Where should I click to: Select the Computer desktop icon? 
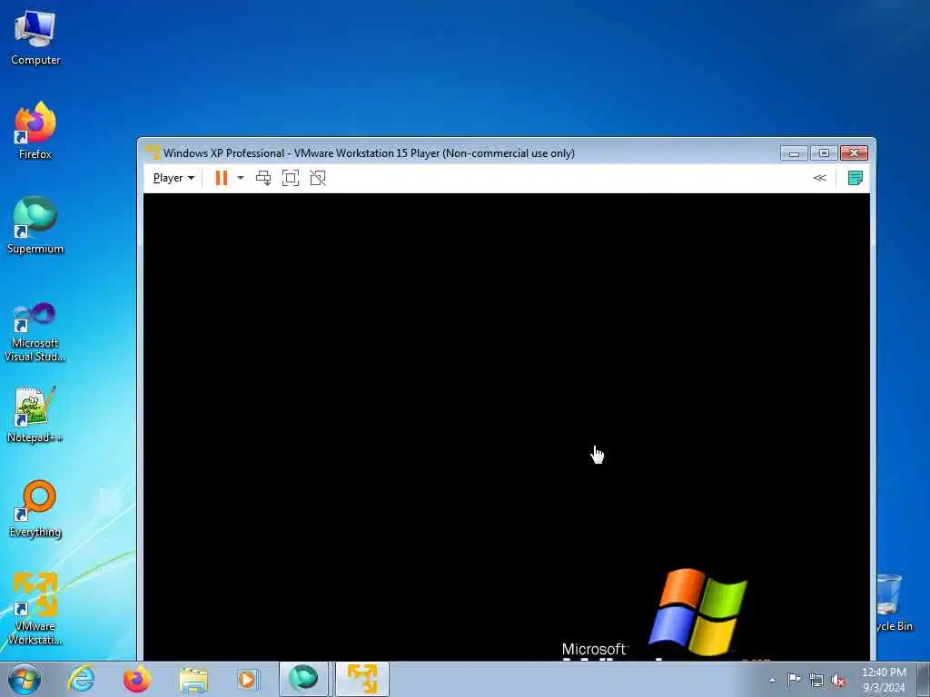pyautogui.click(x=35, y=37)
